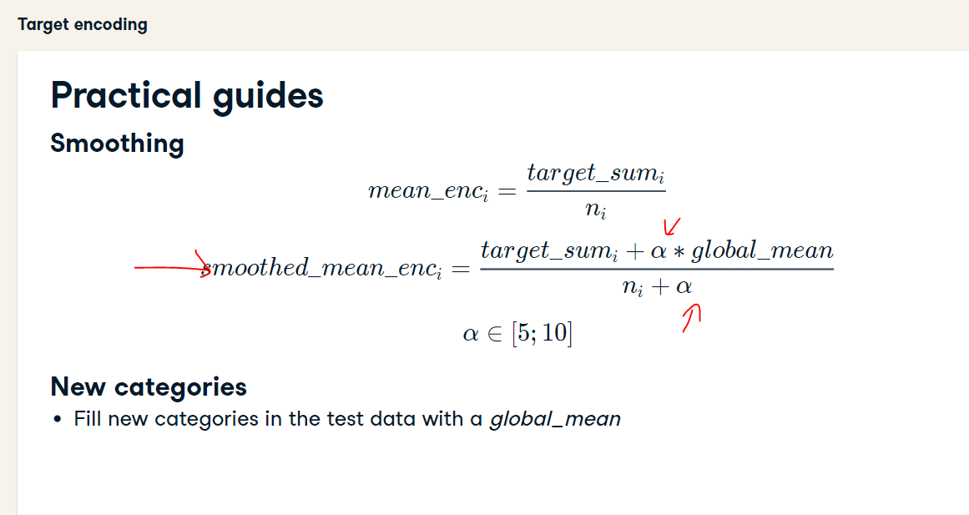
Task: Click the alpha symbol in the denominator
Action: point(684,287)
